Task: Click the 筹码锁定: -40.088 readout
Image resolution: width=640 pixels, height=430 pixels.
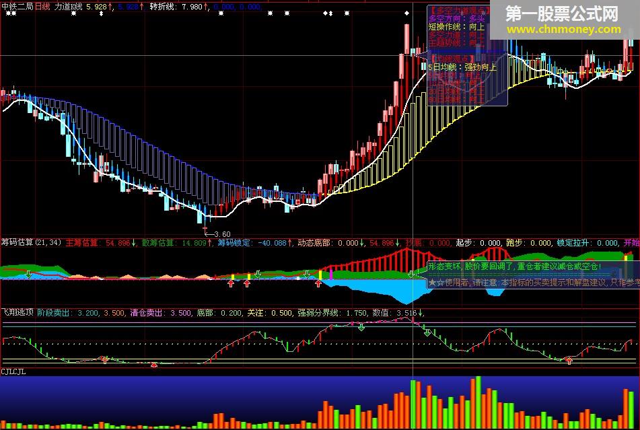Action: pos(255,243)
